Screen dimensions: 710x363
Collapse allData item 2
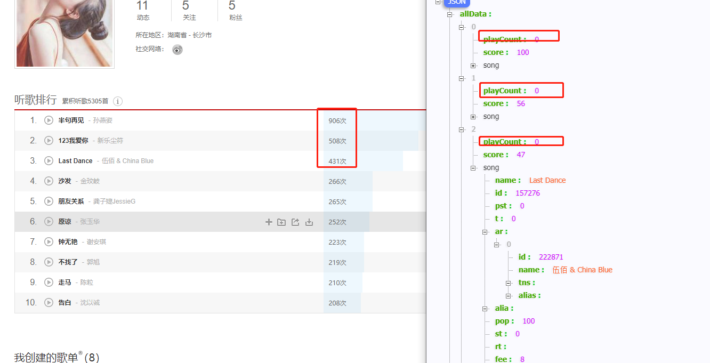[x=462, y=130]
